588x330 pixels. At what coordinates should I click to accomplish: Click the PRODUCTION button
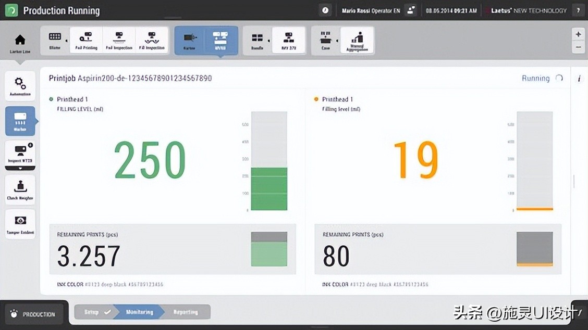tap(33, 313)
